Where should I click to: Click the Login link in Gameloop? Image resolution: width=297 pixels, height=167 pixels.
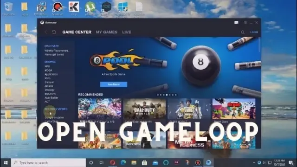(x=254, y=32)
